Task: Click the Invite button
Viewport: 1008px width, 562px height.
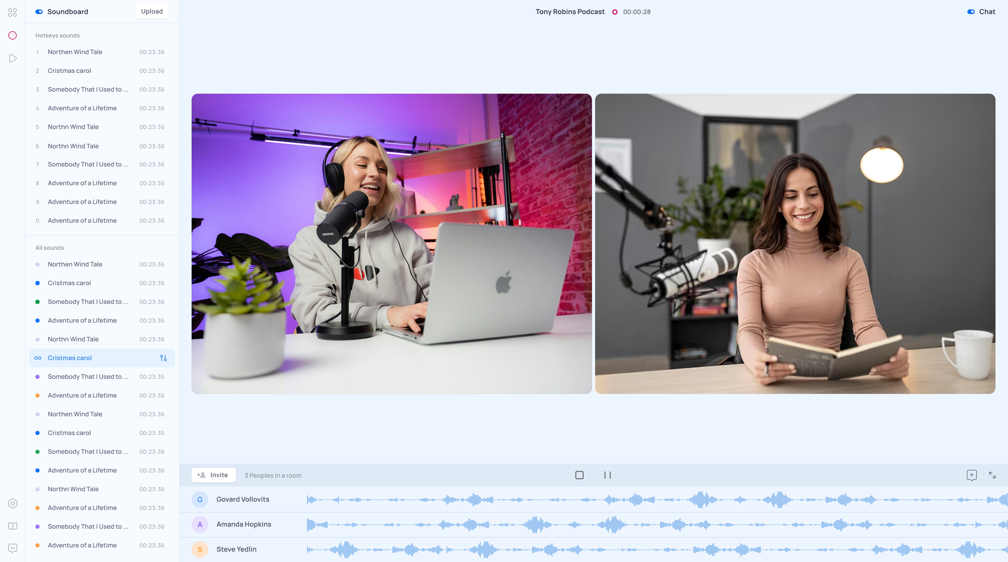Action: 213,475
